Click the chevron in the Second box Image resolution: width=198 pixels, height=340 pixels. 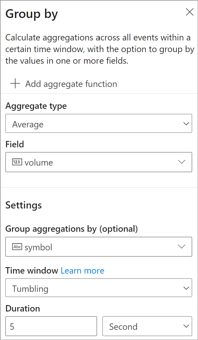(186, 326)
